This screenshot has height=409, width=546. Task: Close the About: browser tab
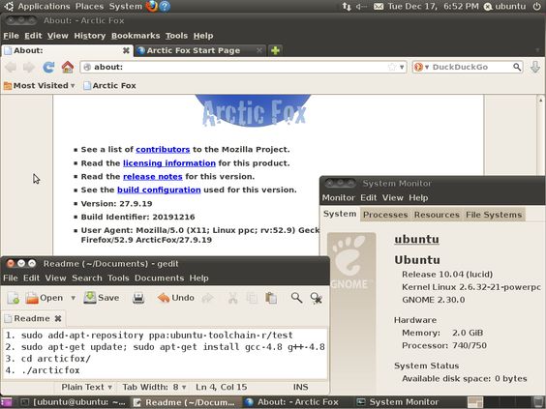point(126,50)
